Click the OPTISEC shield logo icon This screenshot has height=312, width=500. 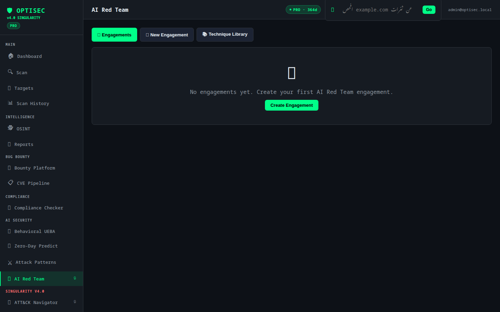(x=10, y=10)
